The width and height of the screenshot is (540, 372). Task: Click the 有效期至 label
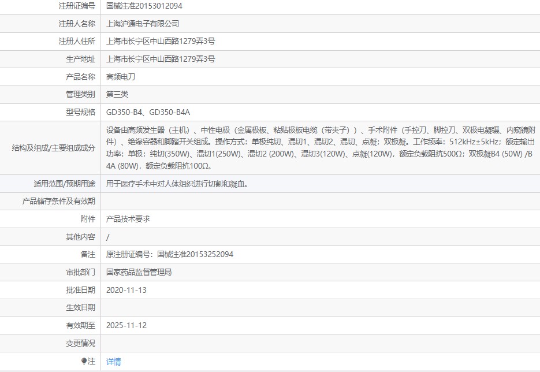(x=81, y=325)
